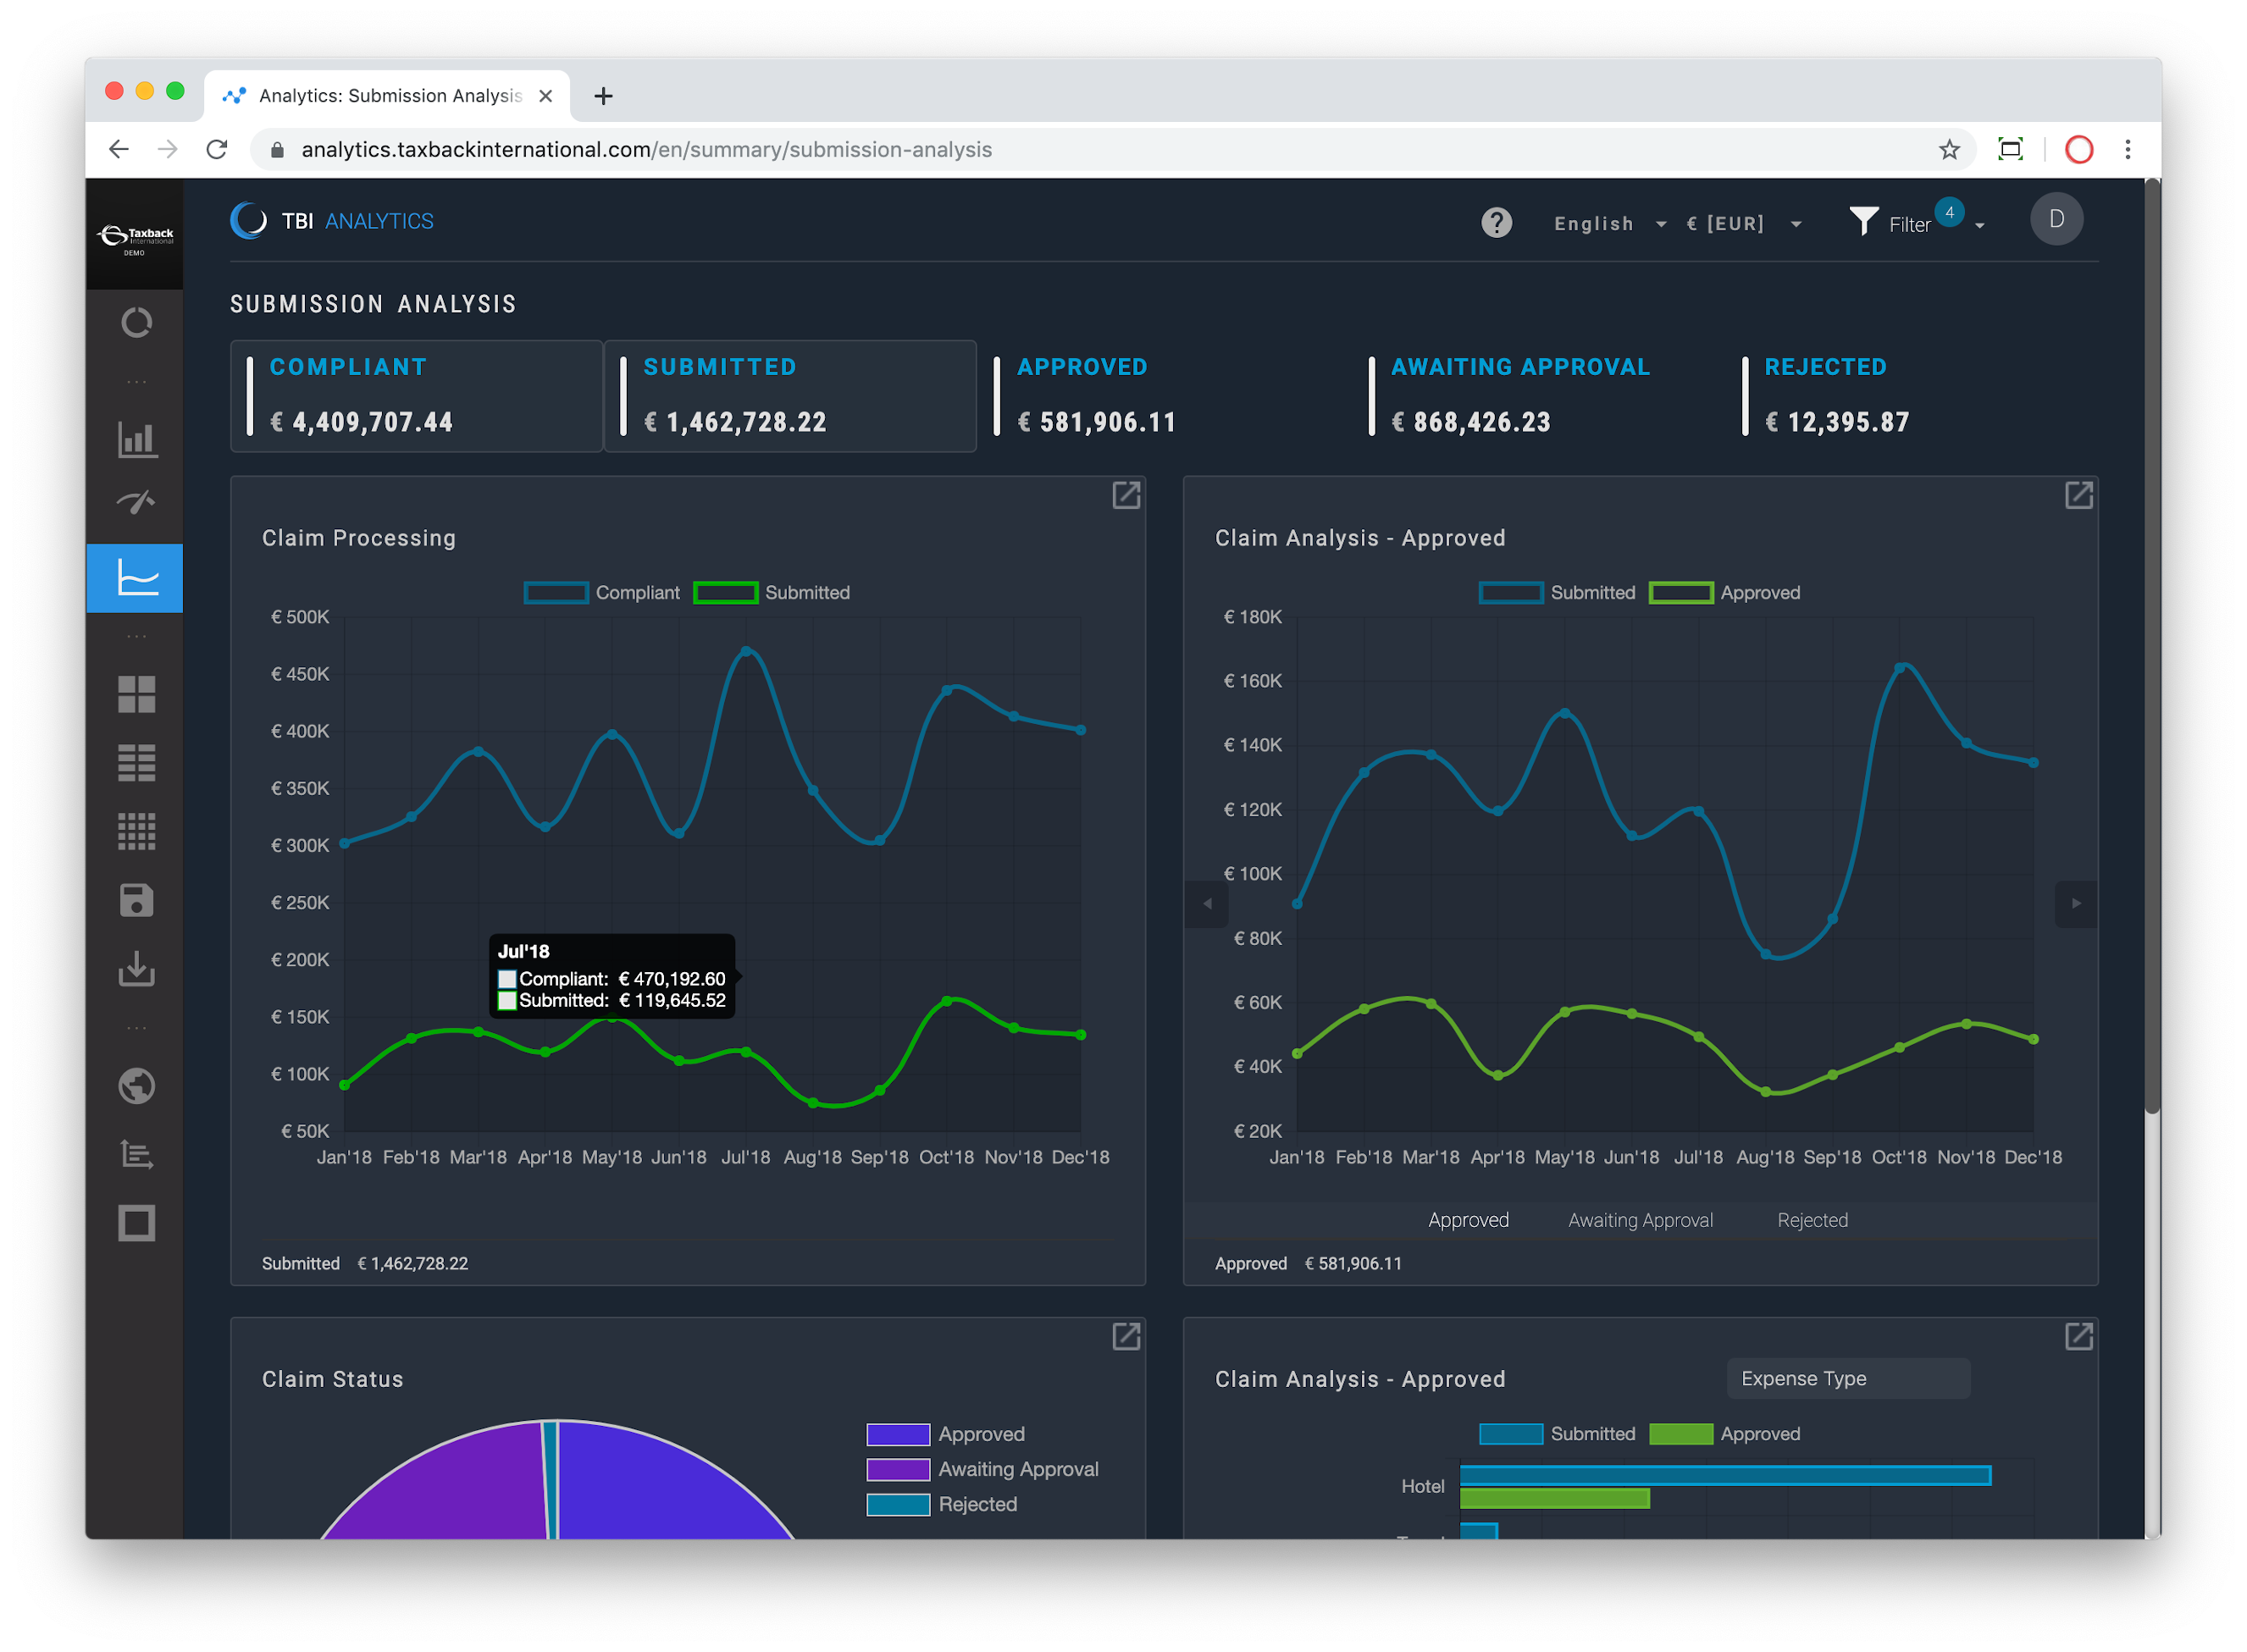
Task: Open the table rows sidebar icon
Action: [136, 762]
